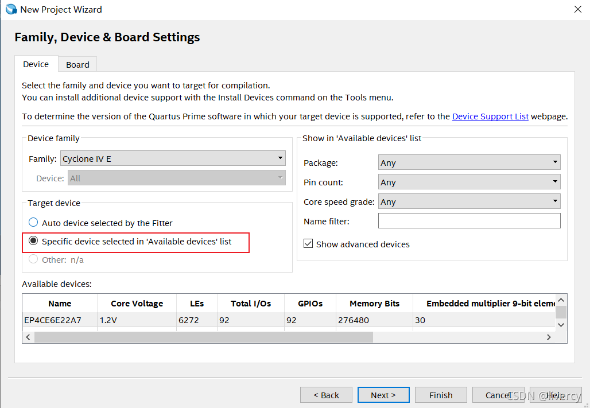Click the right arrow of horizontal scrollbar
Viewport: 590px width, 408px height.
pyautogui.click(x=549, y=337)
